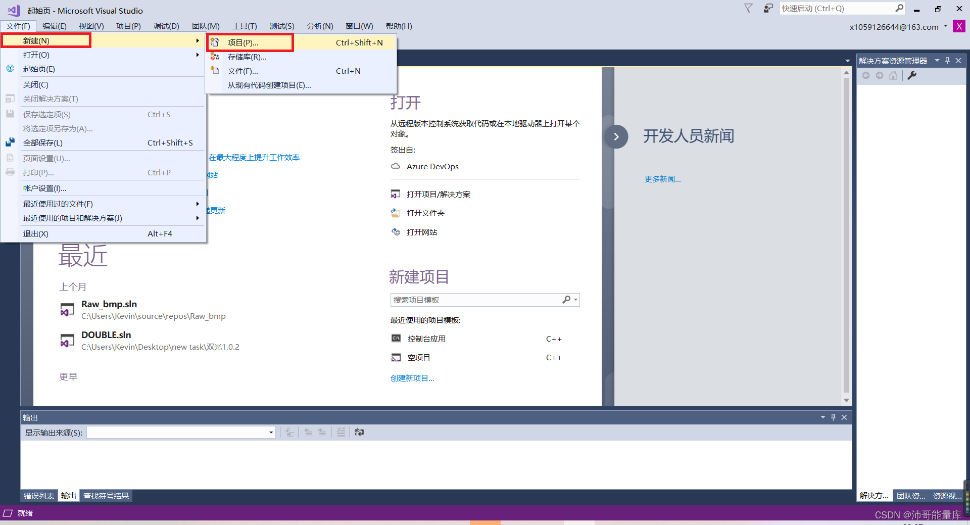Viewport: 970px width, 525px height.
Task: Click the user account avatar X icon
Action: coord(959,26)
